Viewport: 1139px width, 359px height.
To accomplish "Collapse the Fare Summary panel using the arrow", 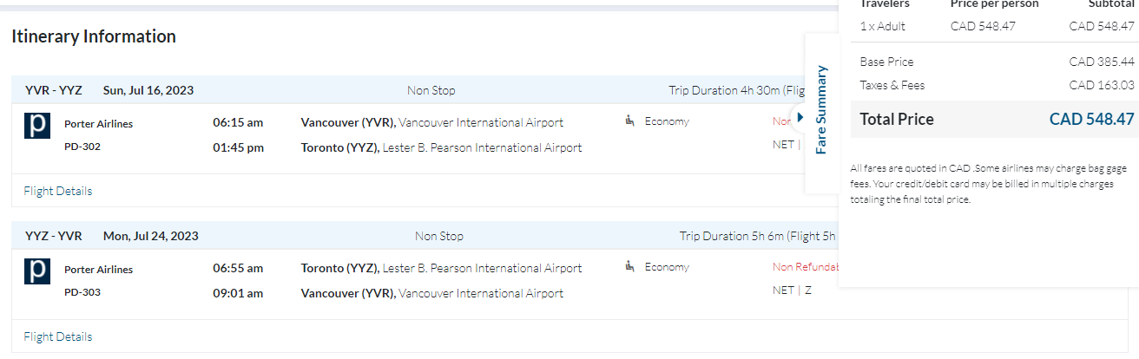I will coord(800,116).
